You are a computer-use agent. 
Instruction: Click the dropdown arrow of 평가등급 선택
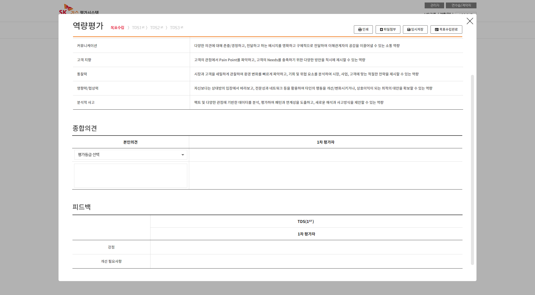(183, 155)
